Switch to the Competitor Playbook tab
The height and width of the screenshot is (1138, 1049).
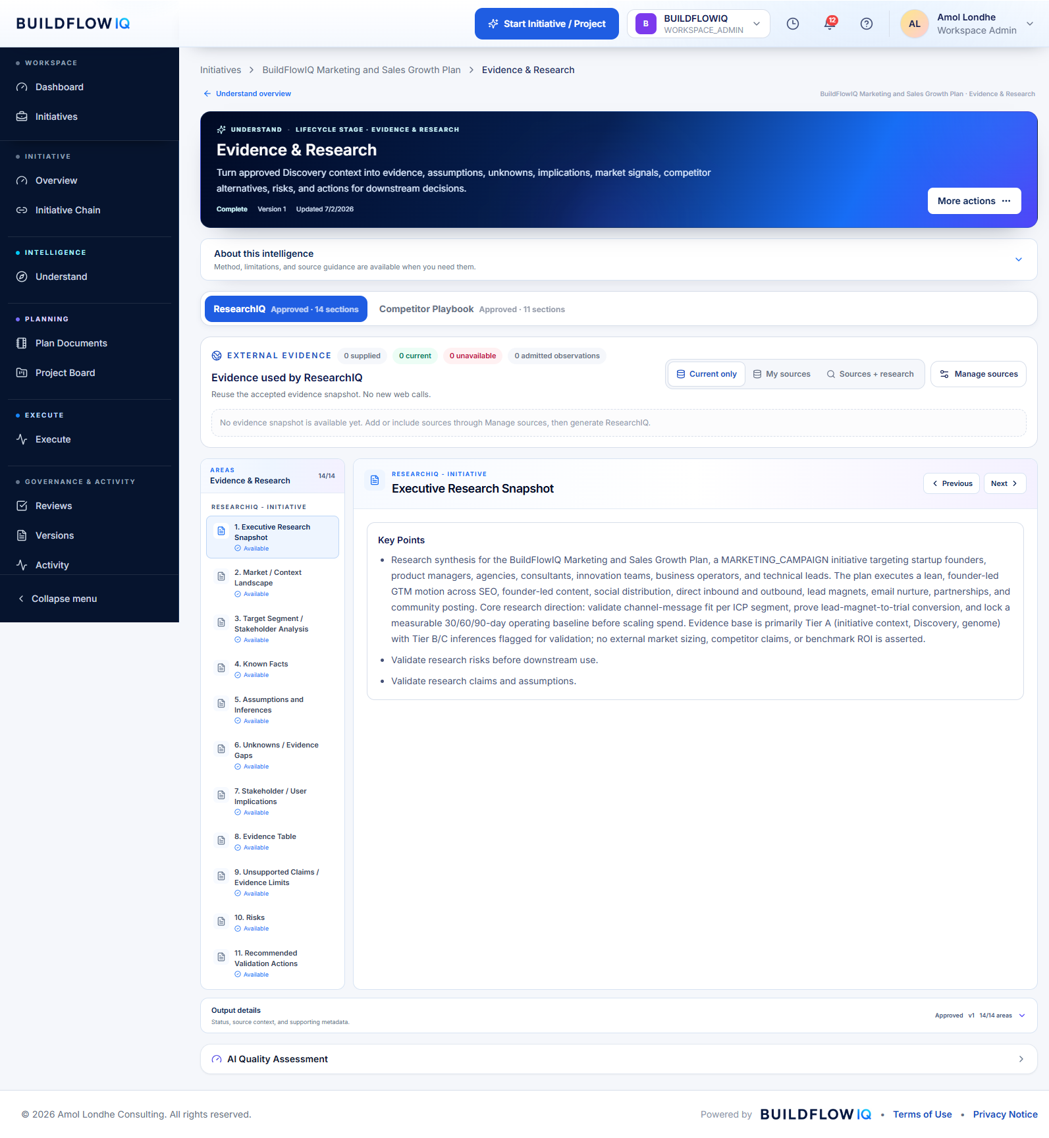click(x=471, y=309)
